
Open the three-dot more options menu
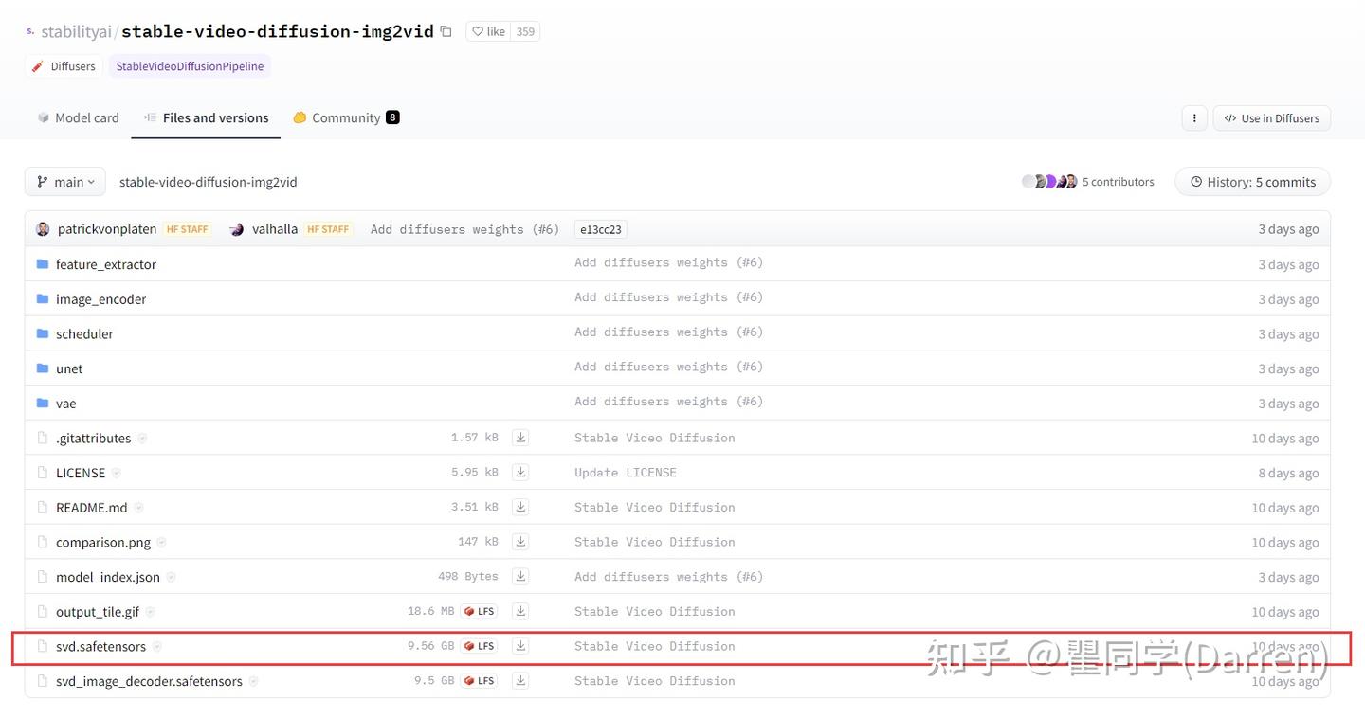tap(1194, 118)
